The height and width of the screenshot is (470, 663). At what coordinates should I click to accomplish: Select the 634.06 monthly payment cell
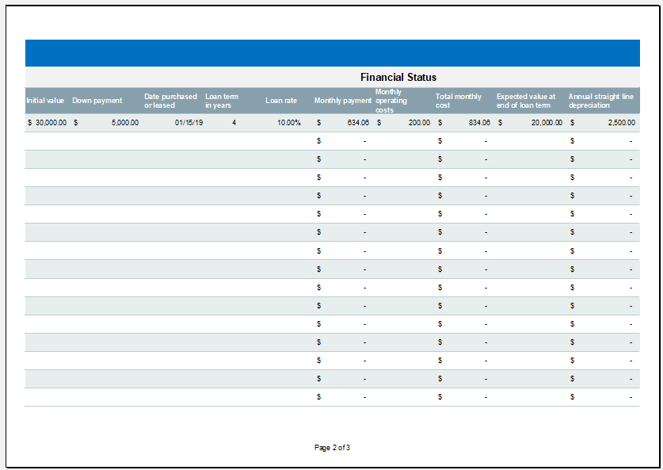pos(343,123)
